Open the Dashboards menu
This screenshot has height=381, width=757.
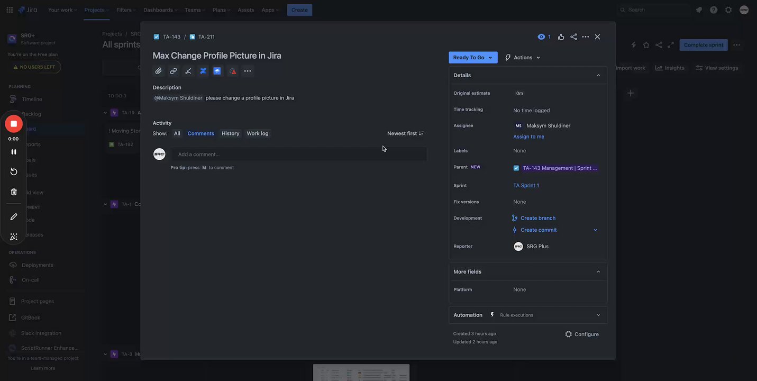click(160, 10)
